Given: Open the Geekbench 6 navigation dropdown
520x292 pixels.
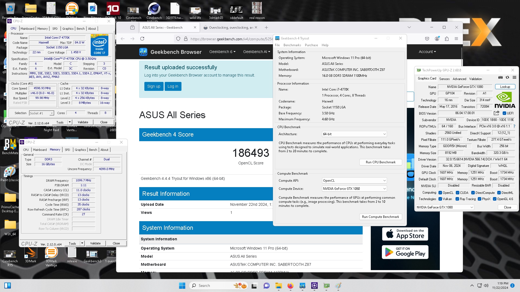Looking at the screenshot, I should point(222,52).
